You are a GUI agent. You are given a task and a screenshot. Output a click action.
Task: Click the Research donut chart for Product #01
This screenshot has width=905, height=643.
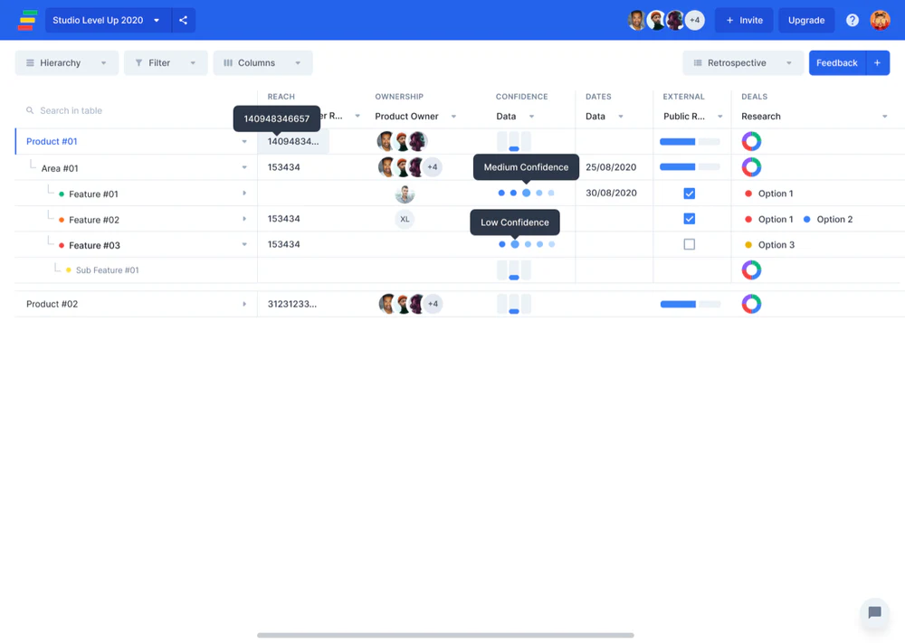coord(751,141)
